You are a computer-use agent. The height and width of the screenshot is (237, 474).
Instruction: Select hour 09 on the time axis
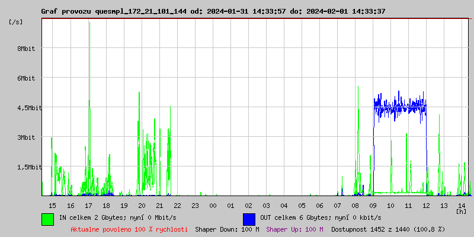[373, 205]
